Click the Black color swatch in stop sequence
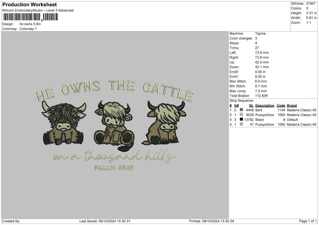Viewport: 319px width, 225px height. tap(241, 119)
